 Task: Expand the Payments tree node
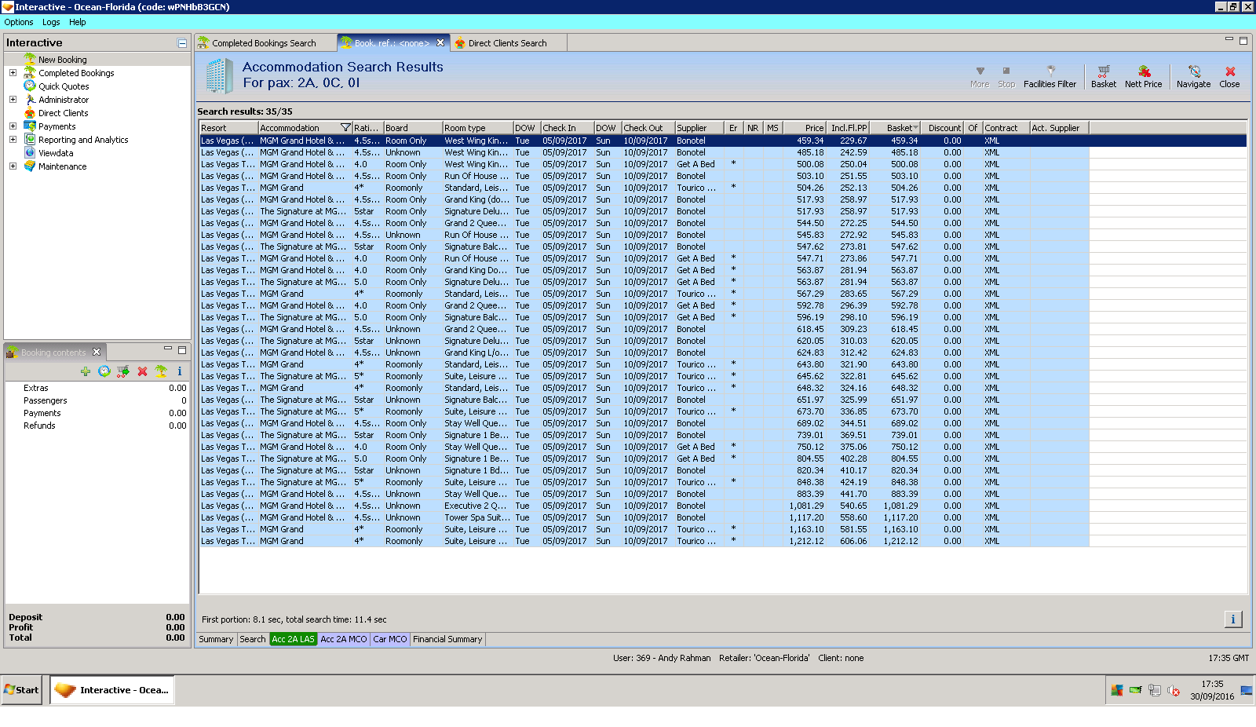coord(13,126)
